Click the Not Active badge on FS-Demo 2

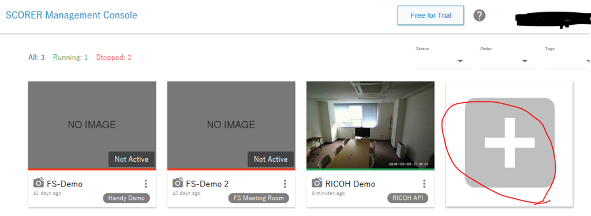[271, 159]
